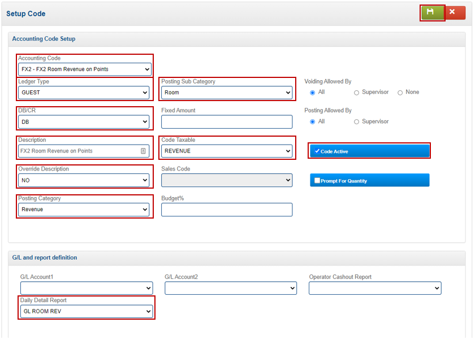Toggle the Code Active checkbox
The width and height of the screenshot is (475, 340).
click(317, 151)
